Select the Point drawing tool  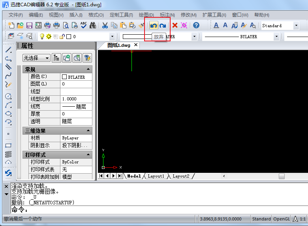tap(8, 134)
